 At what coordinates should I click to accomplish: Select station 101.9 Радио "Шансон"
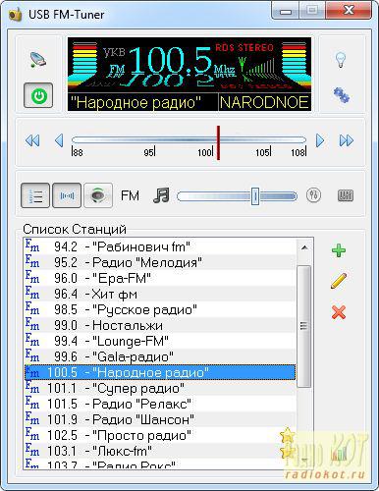[x=160, y=419]
